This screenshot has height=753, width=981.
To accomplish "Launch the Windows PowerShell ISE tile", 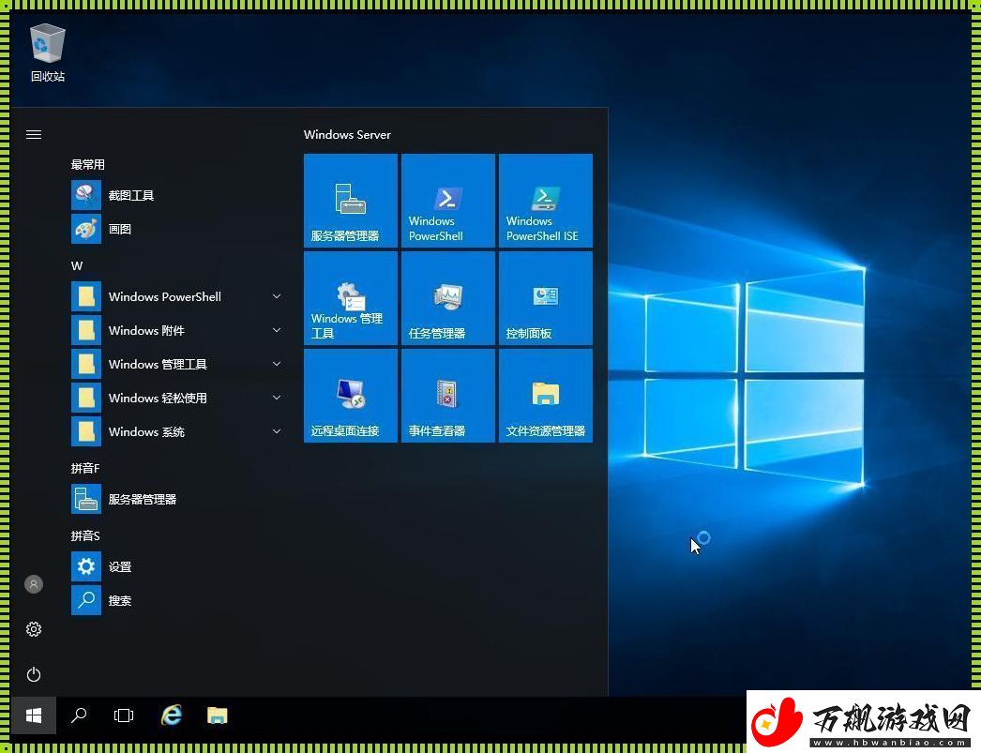I will click(546, 201).
